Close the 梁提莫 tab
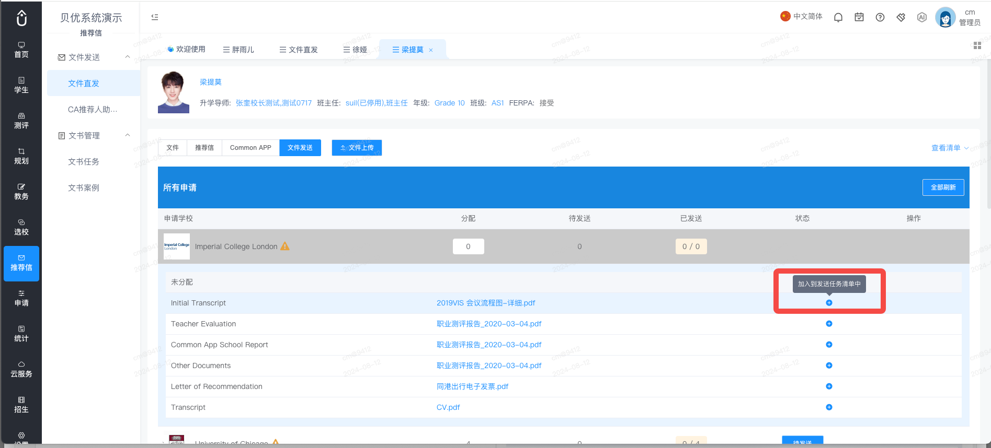991x448 pixels. pyautogui.click(x=431, y=50)
